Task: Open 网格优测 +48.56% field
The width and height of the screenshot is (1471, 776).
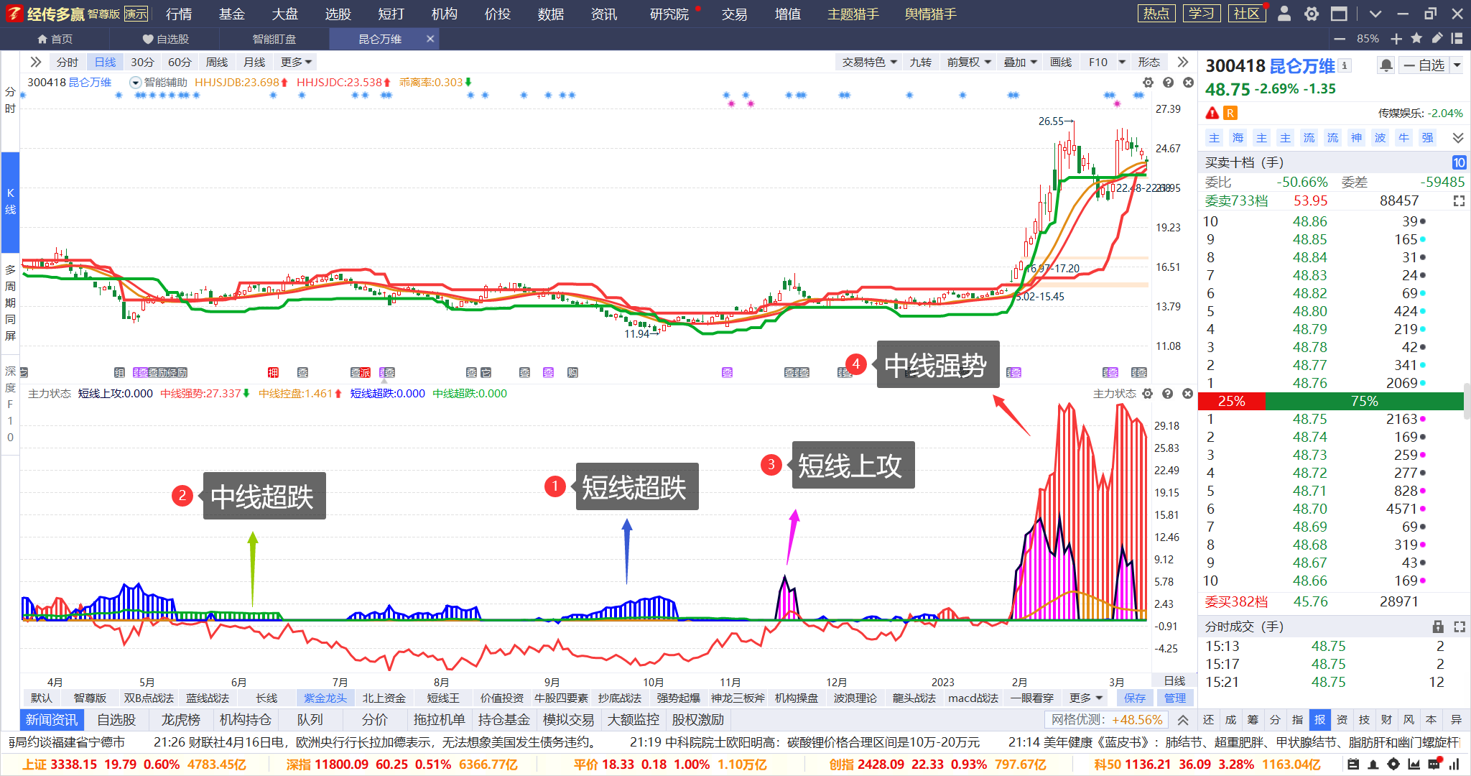Action: pyautogui.click(x=1107, y=720)
